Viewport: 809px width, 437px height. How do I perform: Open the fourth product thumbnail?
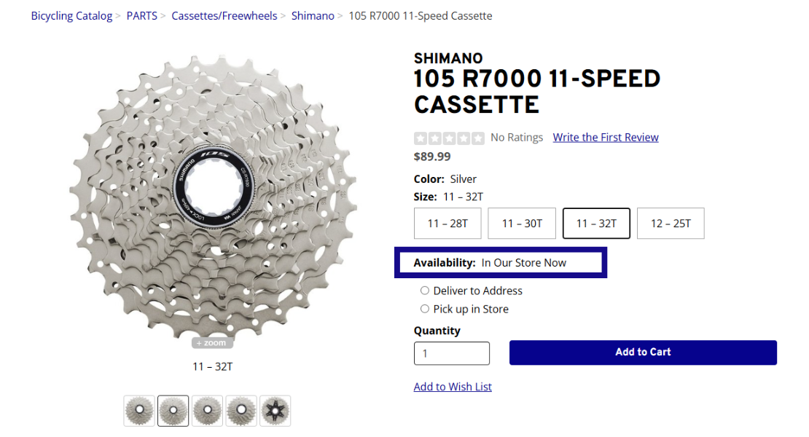241,410
